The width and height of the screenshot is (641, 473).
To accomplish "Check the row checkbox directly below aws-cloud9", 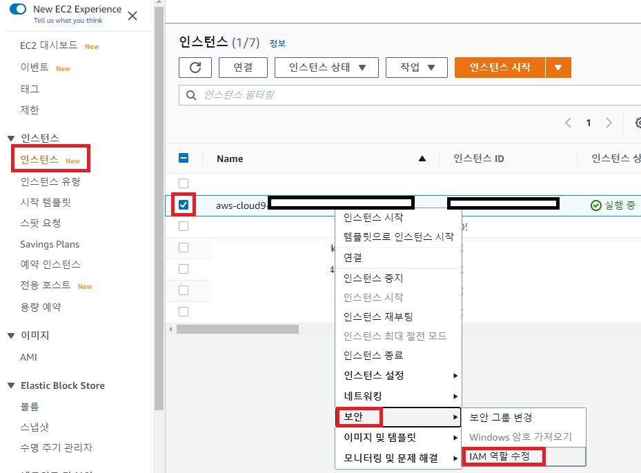I will tap(184, 226).
